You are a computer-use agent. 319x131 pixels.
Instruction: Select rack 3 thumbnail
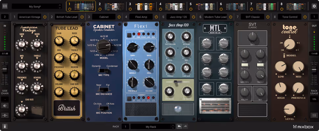[145, 7]
